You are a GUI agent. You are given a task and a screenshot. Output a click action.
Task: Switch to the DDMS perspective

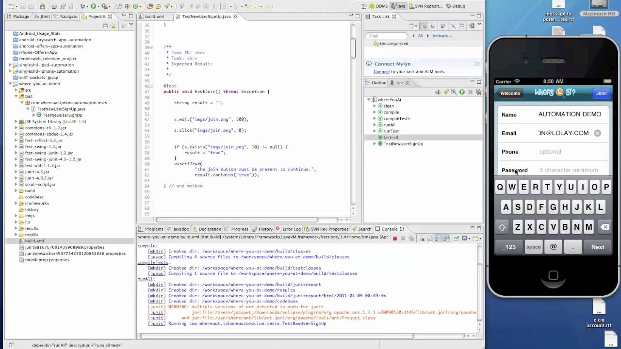378,6
